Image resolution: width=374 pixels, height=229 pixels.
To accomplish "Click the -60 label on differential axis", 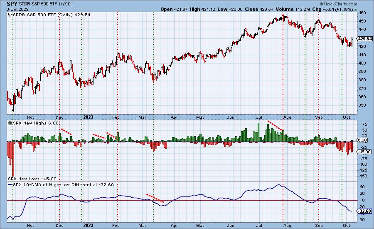I will click(x=361, y=220).
